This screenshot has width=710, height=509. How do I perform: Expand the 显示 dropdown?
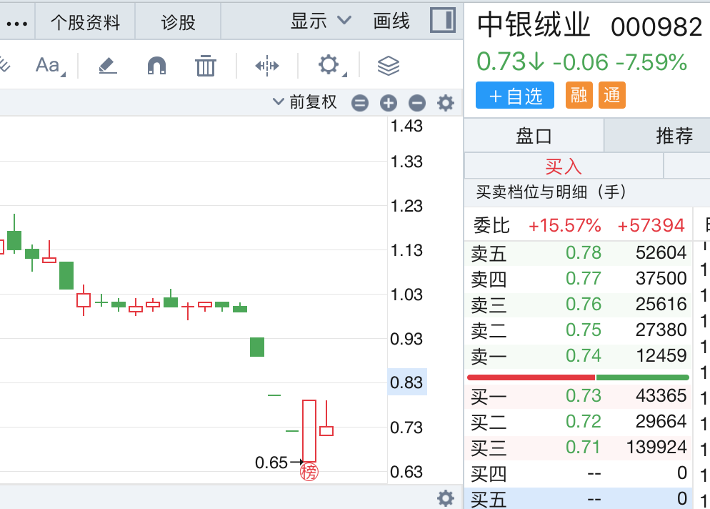(321, 21)
